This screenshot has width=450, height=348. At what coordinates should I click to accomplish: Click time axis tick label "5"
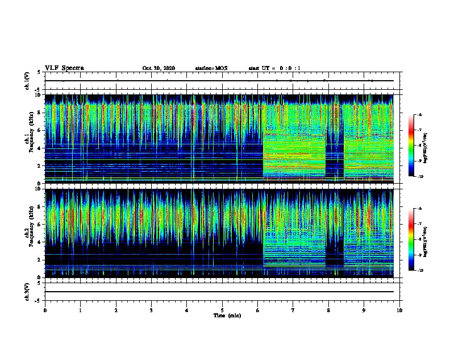click(x=222, y=310)
